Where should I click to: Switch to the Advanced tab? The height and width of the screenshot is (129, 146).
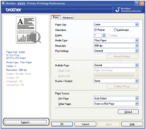coord(68,17)
